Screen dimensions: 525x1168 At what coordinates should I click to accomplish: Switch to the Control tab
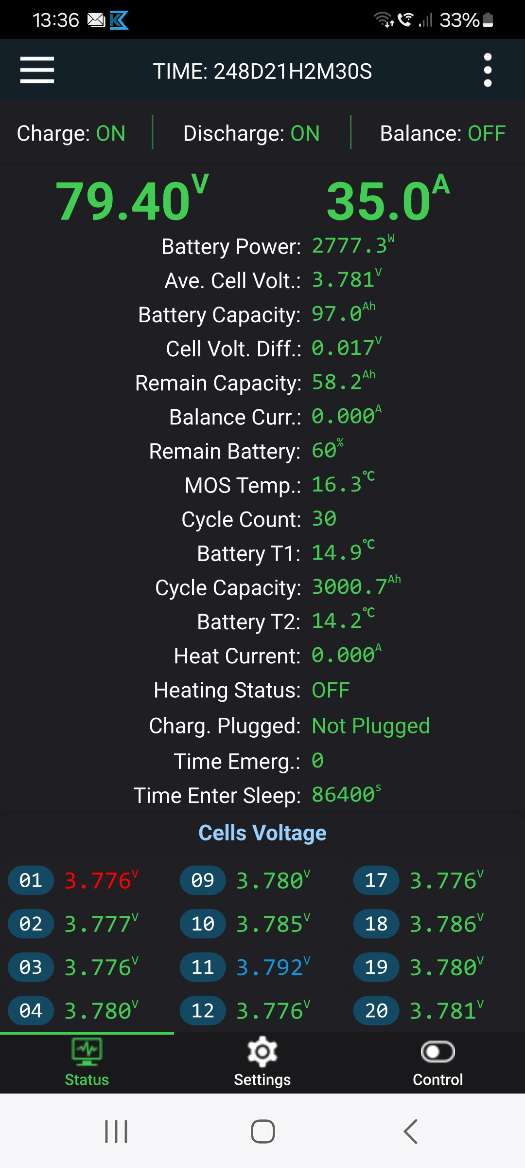click(x=437, y=1079)
